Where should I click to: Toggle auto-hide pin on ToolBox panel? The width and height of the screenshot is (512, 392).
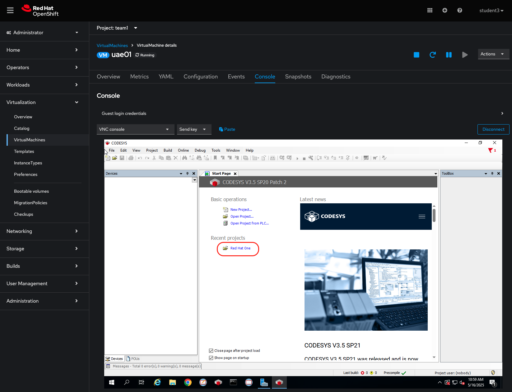pos(492,173)
